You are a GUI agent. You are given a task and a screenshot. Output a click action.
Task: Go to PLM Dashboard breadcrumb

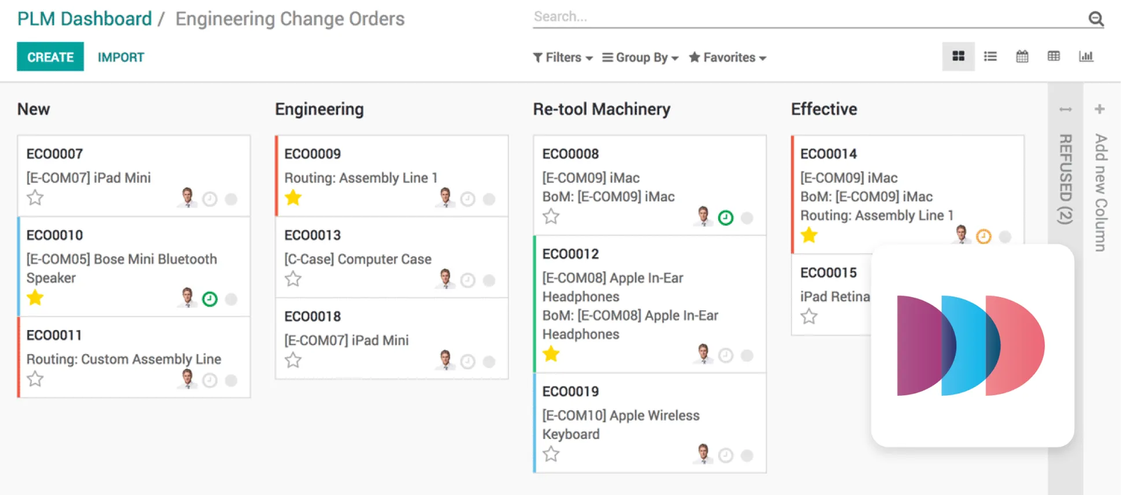tap(85, 19)
